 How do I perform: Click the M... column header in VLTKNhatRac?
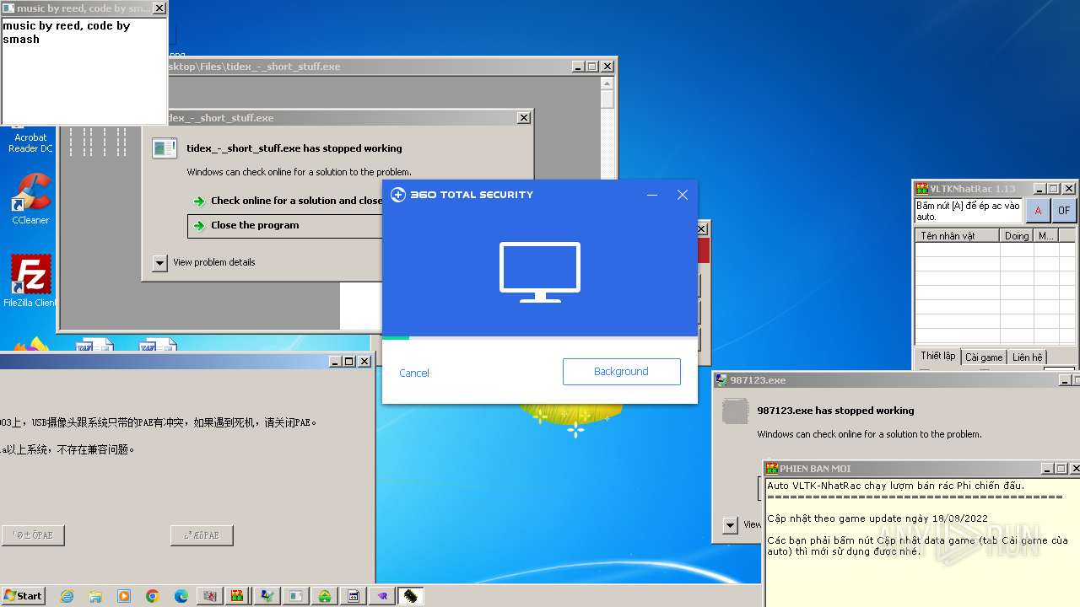[x=1046, y=236]
